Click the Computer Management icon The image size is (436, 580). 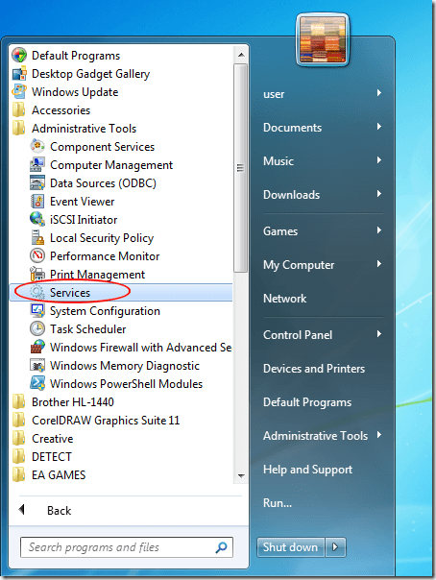37,164
